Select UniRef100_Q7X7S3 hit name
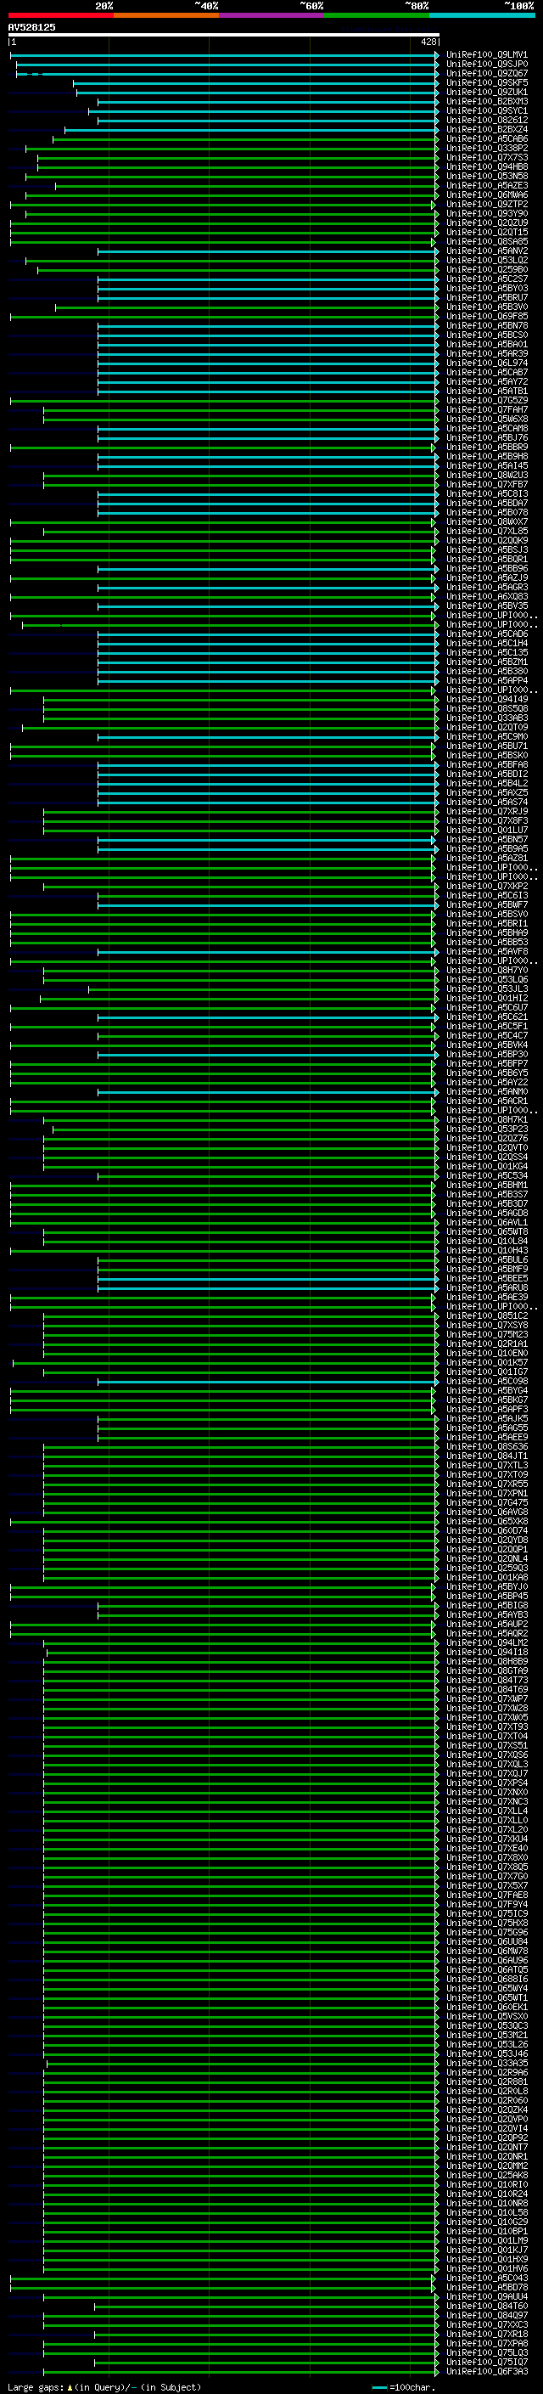The height and width of the screenshot is (2394, 543). pos(487,158)
